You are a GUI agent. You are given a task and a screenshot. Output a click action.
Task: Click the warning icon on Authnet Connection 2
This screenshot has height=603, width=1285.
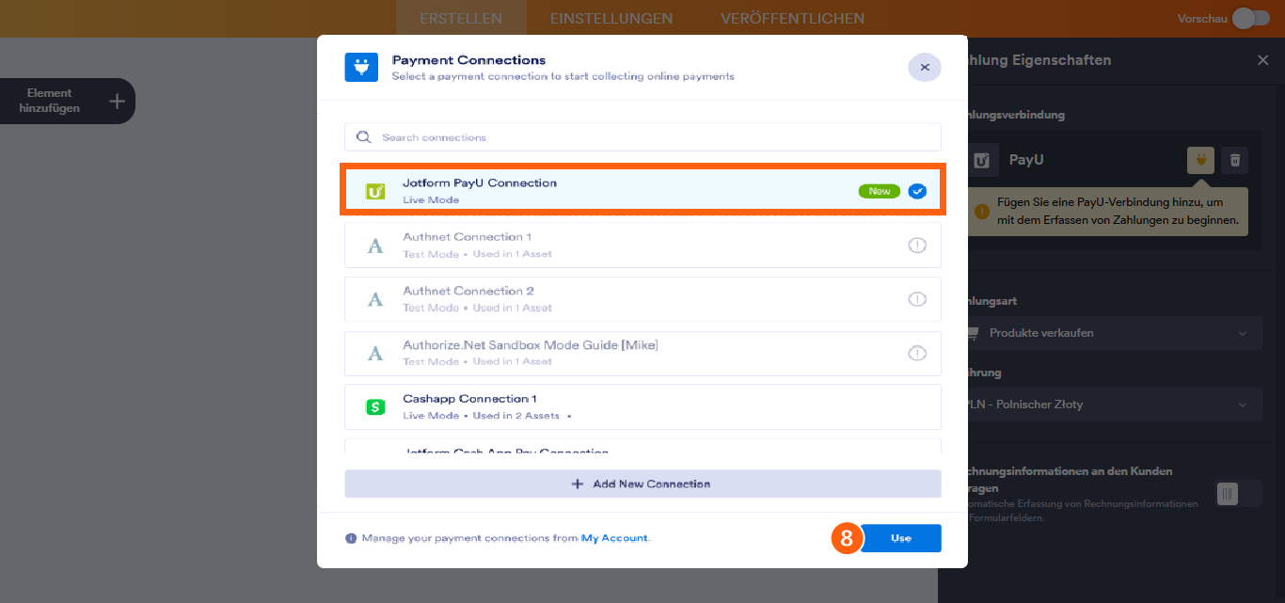pyautogui.click(x=917, y=299)
